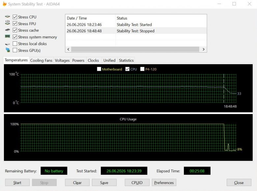257x191 pixels.
Task: Click the 26.06.2026 18:23:46 timestamp cell
Action: pos(84,25)
